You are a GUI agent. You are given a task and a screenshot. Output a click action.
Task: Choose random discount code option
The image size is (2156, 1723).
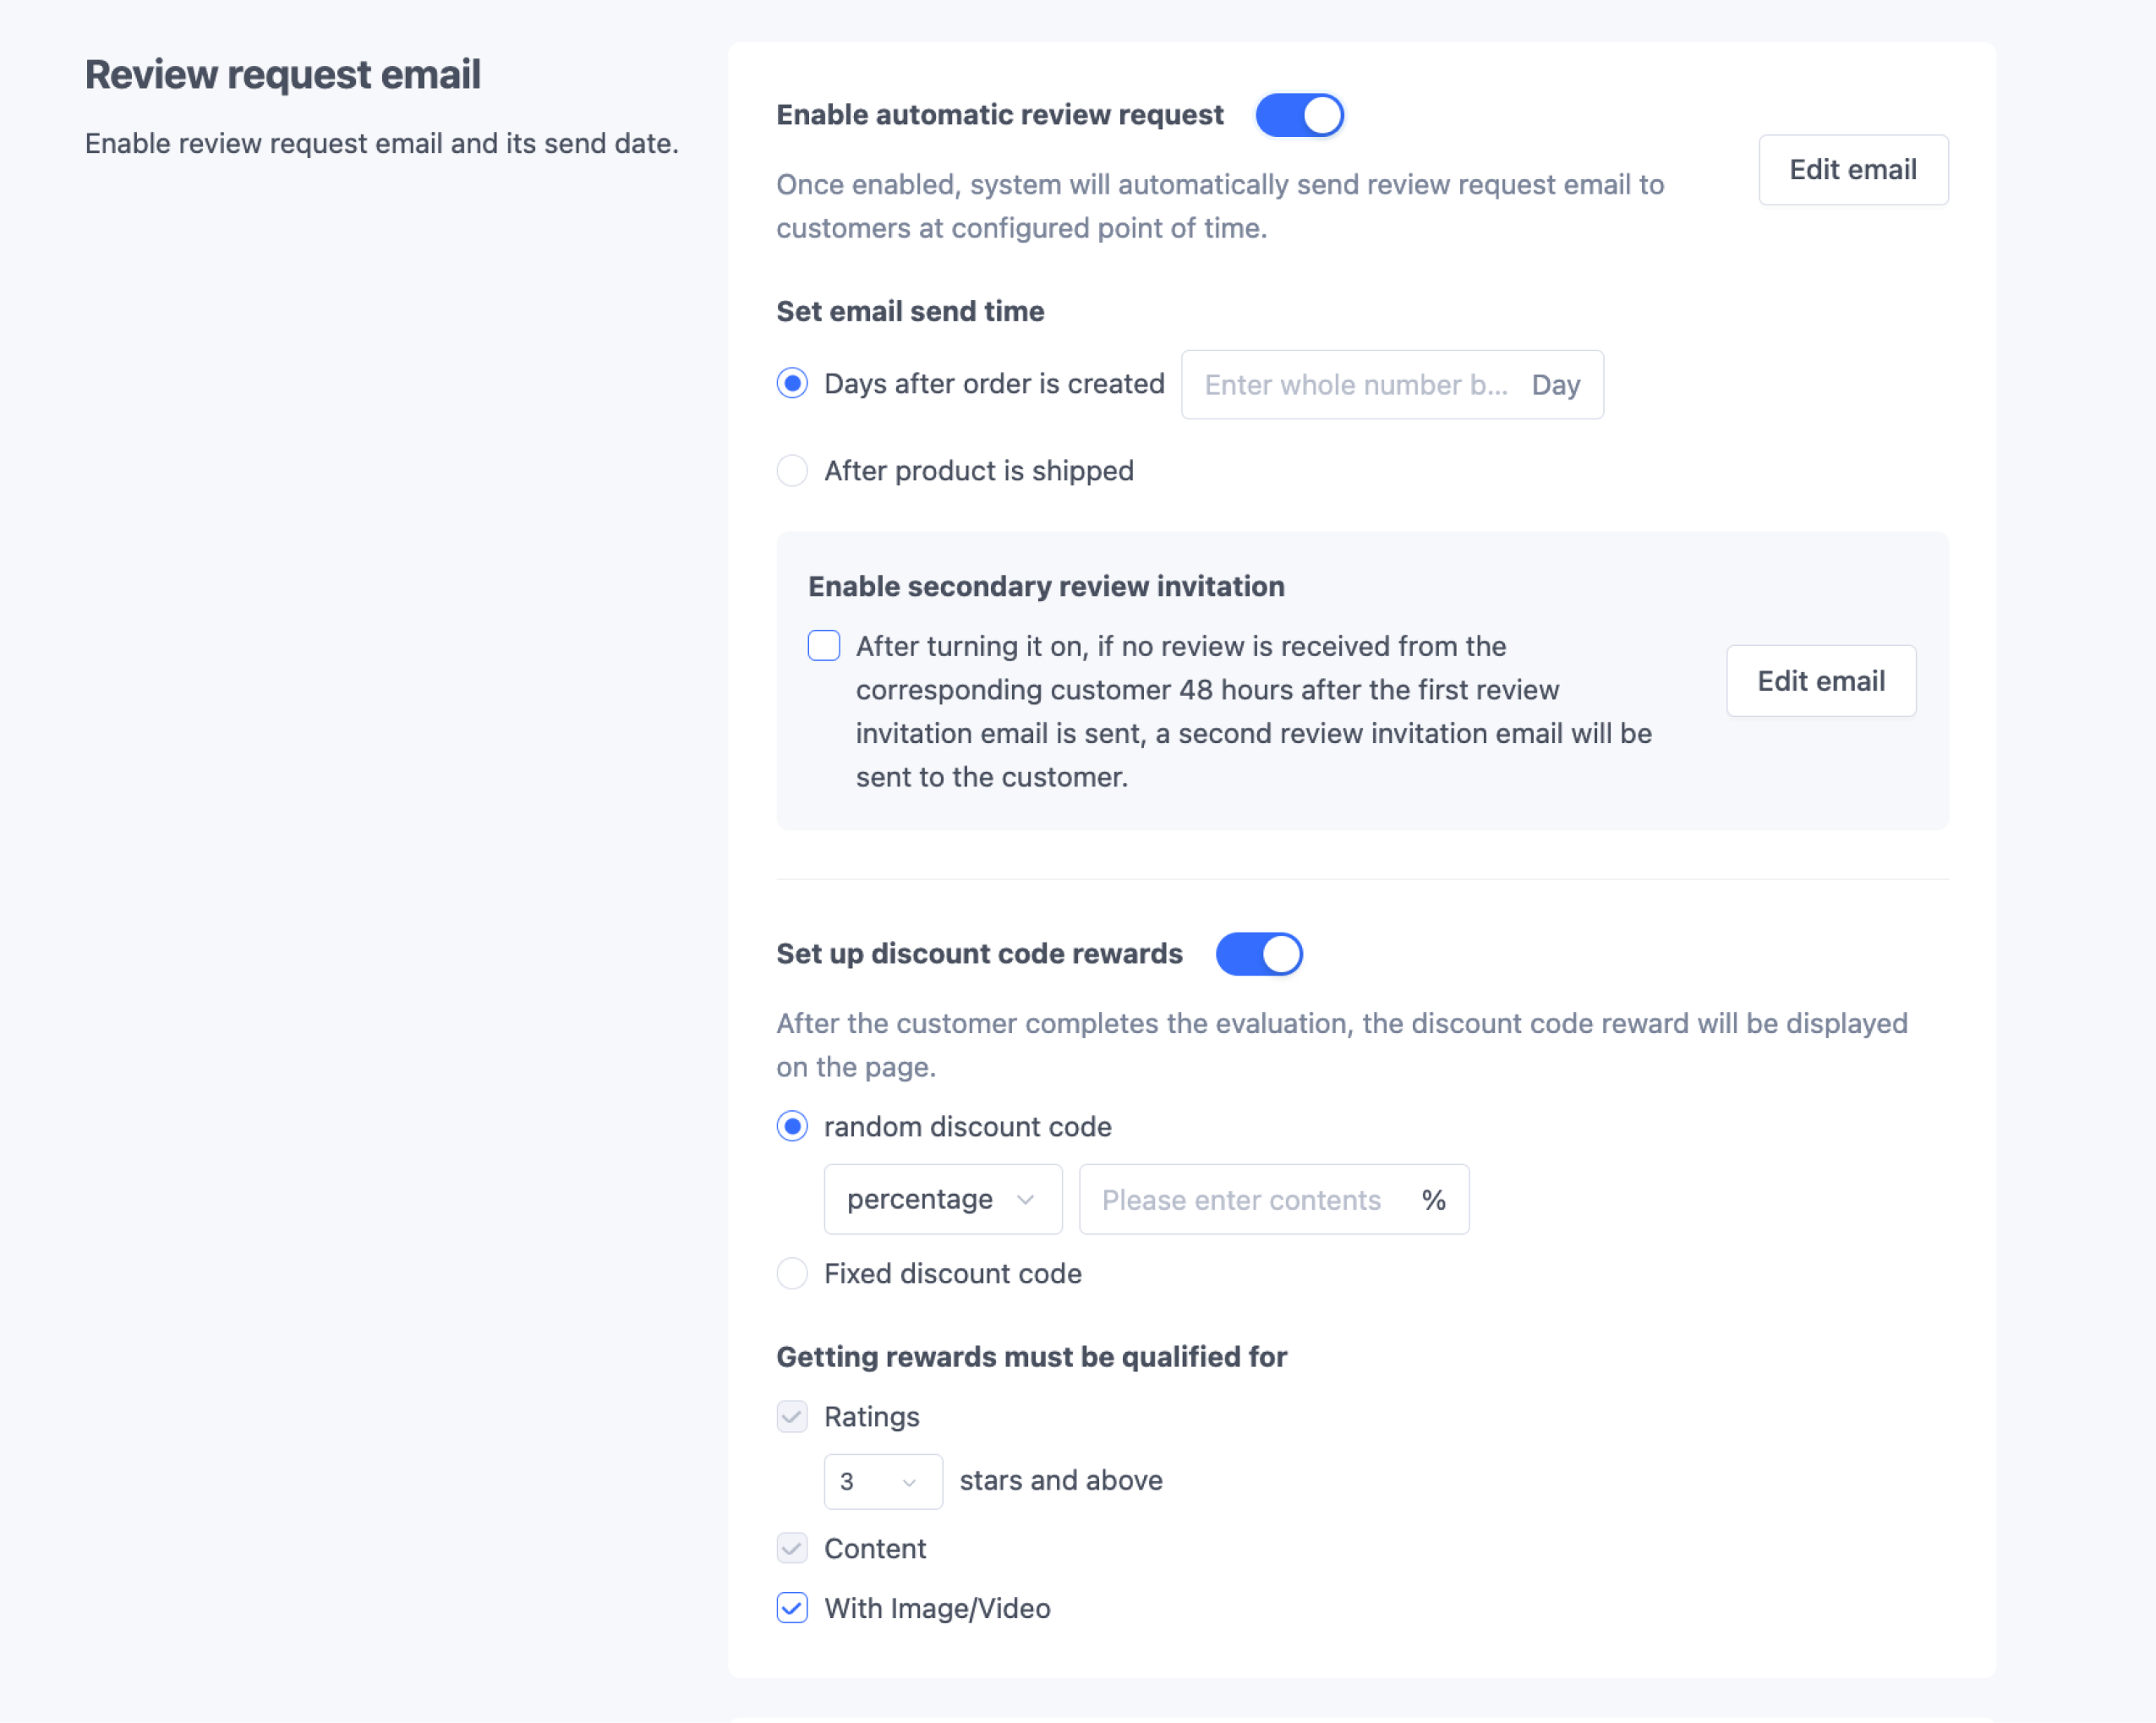(792, 1127)
